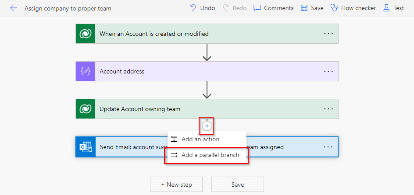Open the trigger step's ellipsis menu
This screenshot has width=414, height=195.
click(328, 34)
